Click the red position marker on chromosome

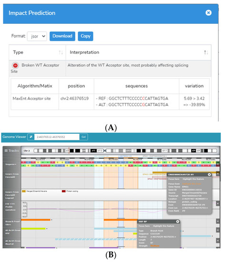[69, 151]
